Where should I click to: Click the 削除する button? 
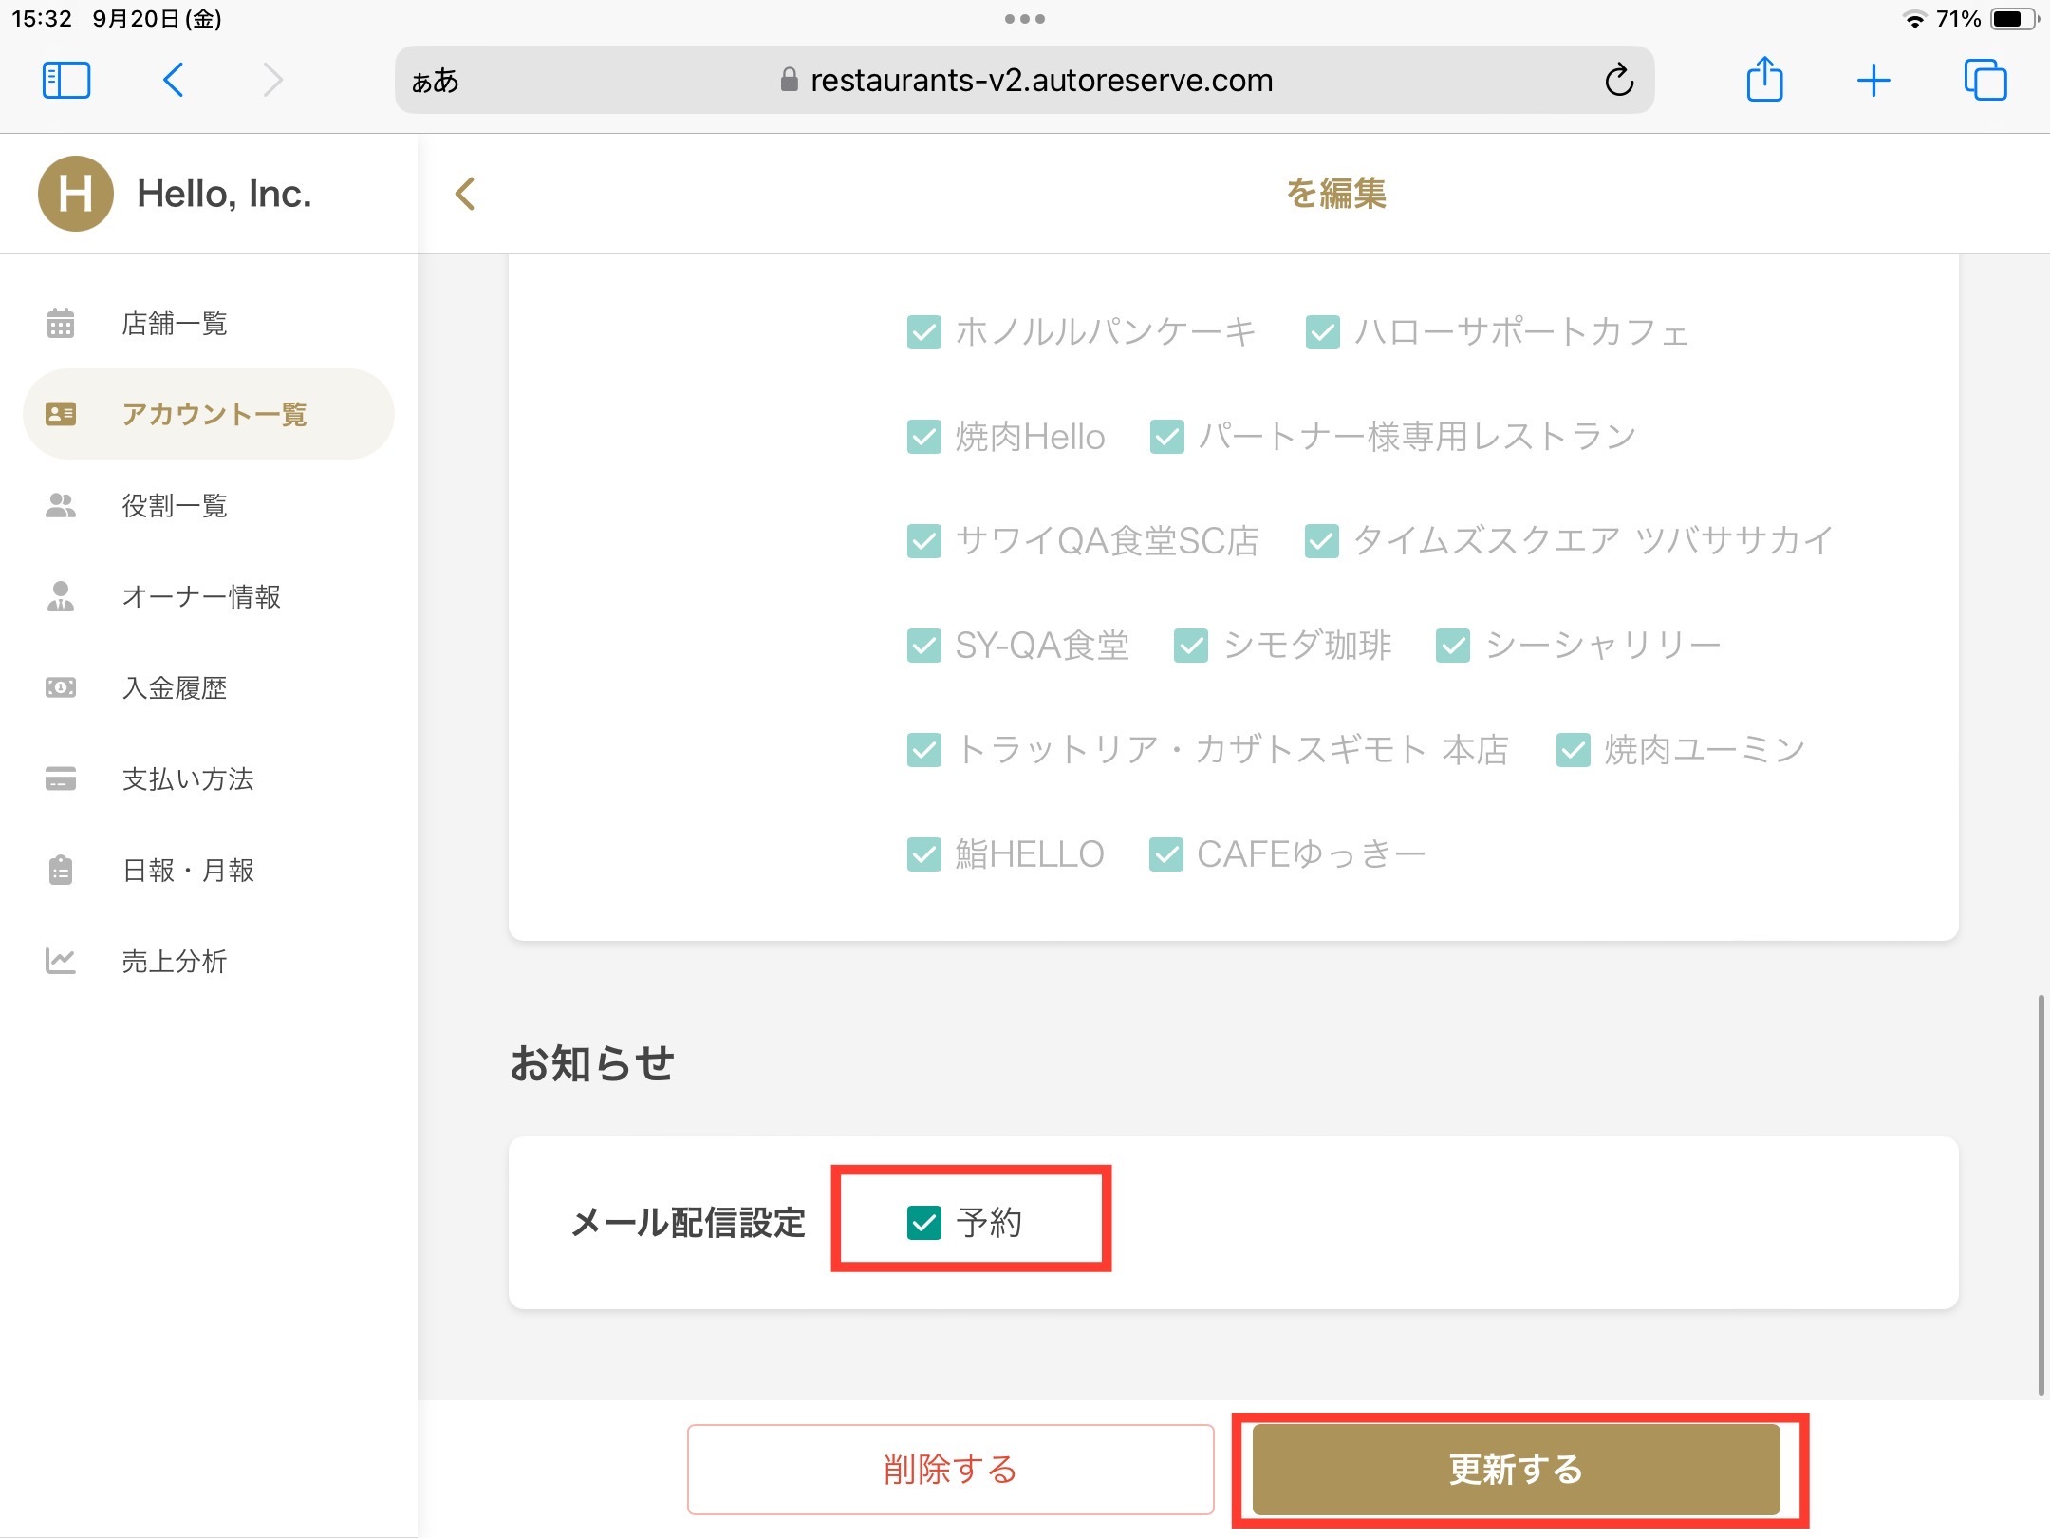tap(950, 1469)
